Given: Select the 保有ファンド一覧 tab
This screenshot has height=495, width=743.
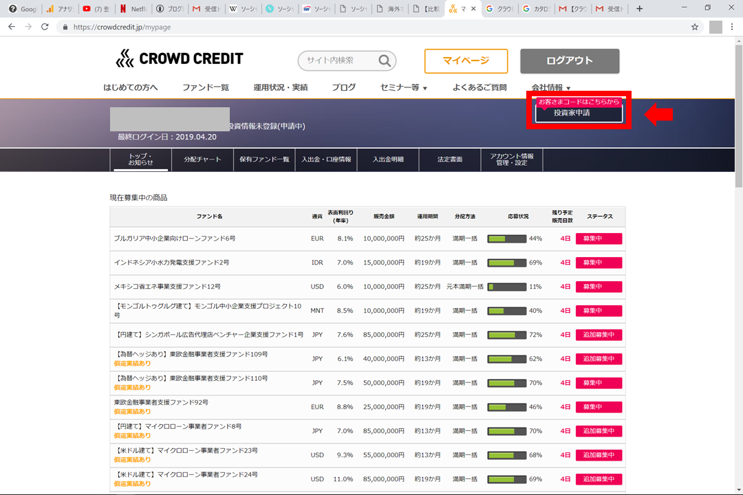Looking at the screenshot, I should pyautogui.click(x=264, y=159).
